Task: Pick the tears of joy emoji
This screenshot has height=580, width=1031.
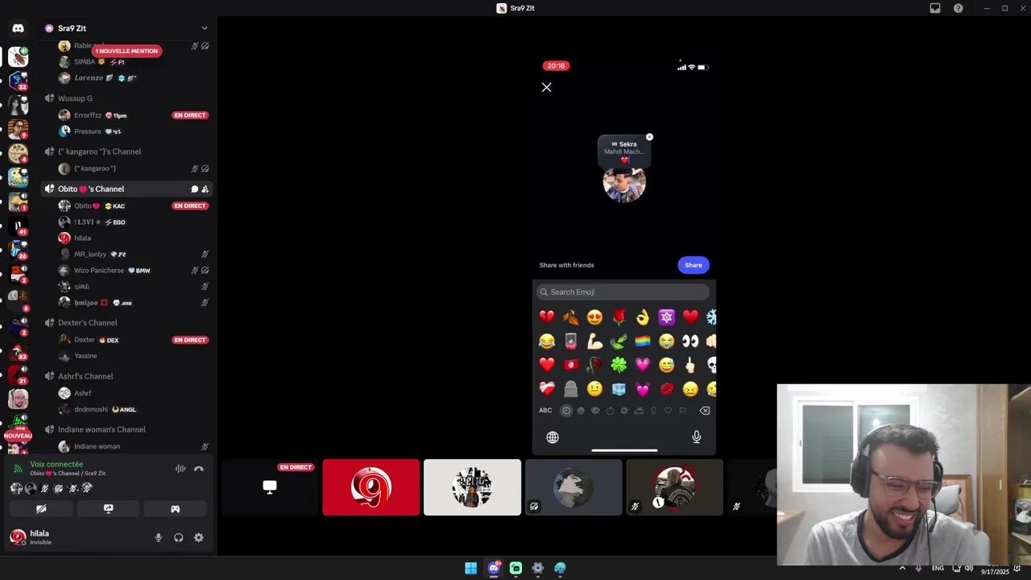Action: pyautogui.click(x=547, y=342)
